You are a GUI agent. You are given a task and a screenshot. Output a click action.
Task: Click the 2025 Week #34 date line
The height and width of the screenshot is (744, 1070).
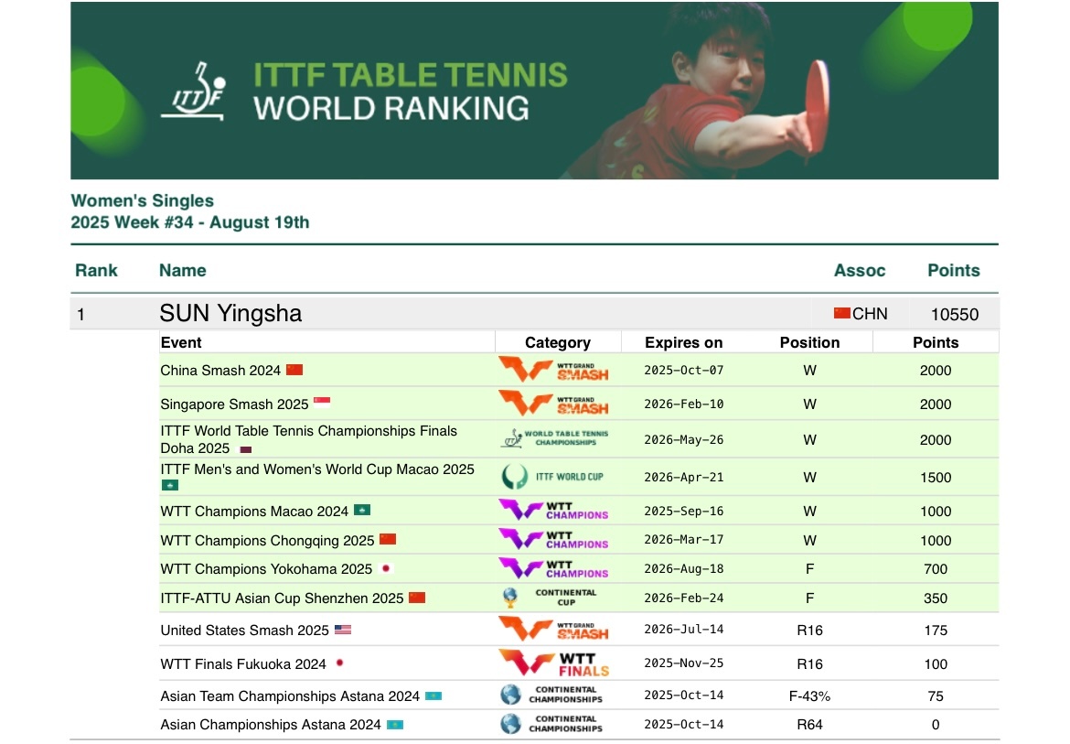point(189,222)
